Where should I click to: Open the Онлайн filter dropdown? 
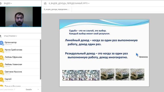pos(32,89)
